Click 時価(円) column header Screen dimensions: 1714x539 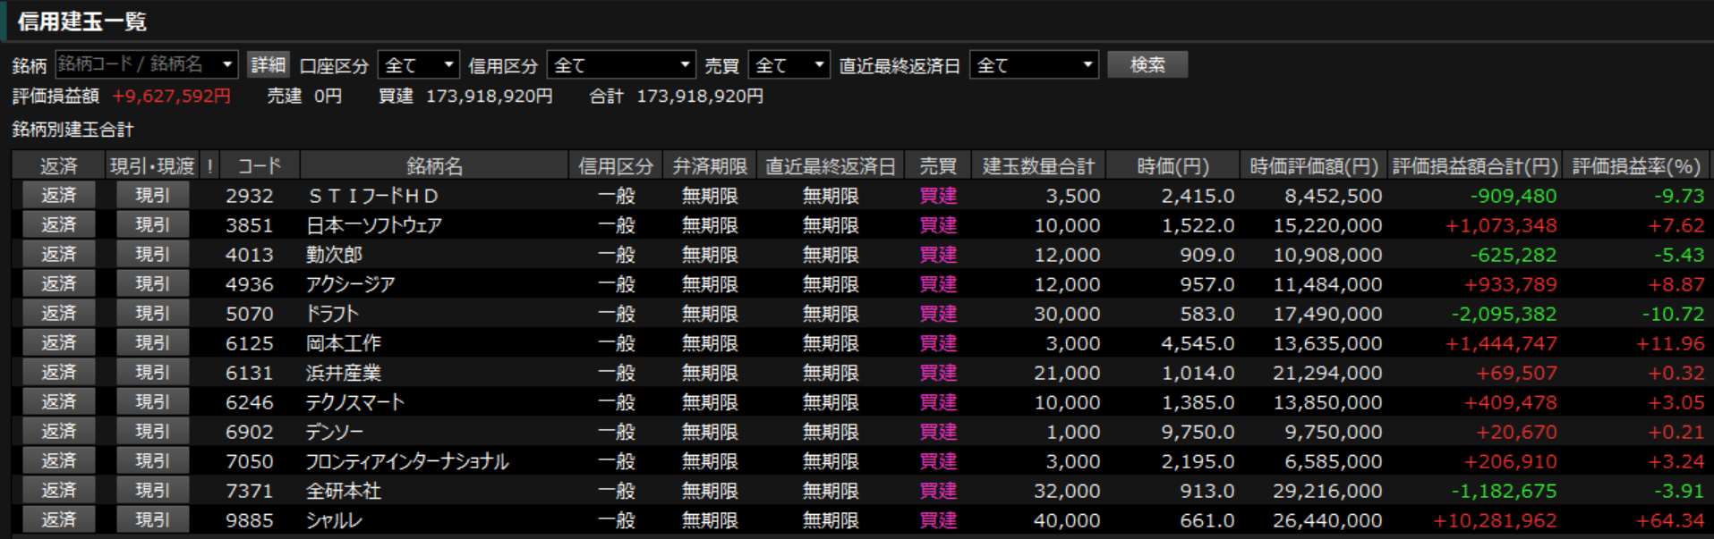click(x=1173, y=165)
